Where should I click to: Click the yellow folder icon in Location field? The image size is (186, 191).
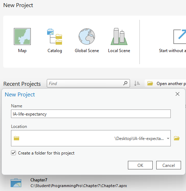[16, 138]
